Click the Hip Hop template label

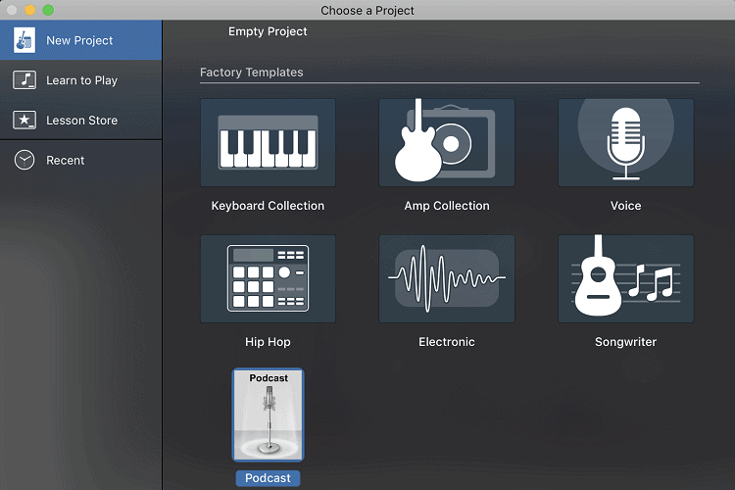268,342
